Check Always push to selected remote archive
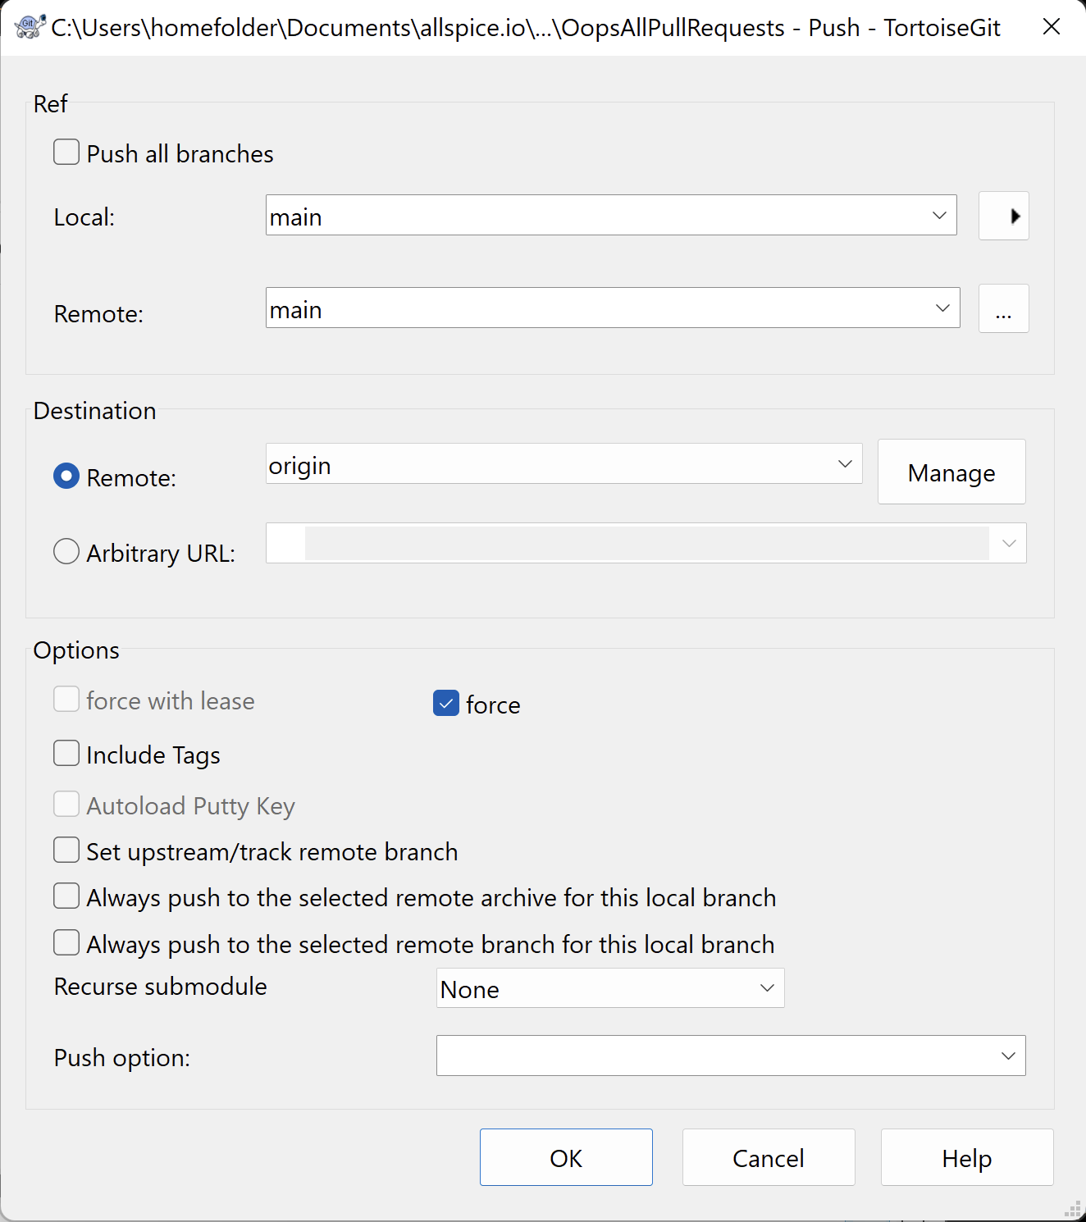 [66, 896]
